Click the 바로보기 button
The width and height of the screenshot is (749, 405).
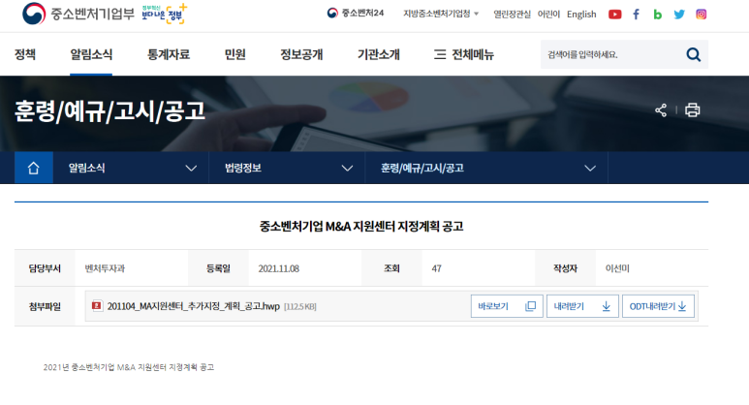coord(507,306)
